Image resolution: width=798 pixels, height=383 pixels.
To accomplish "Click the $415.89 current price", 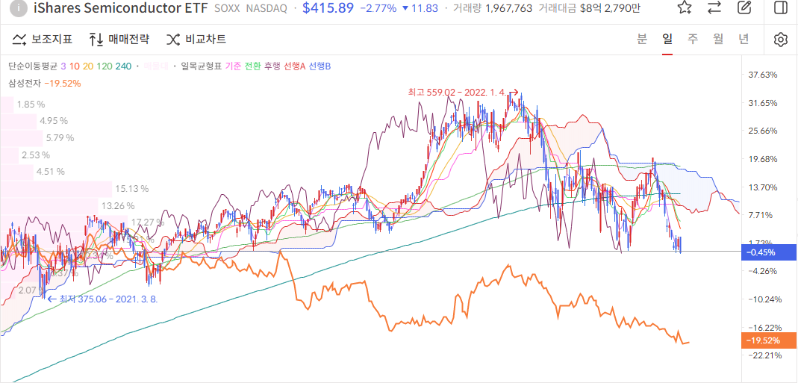I will [328, 7].
